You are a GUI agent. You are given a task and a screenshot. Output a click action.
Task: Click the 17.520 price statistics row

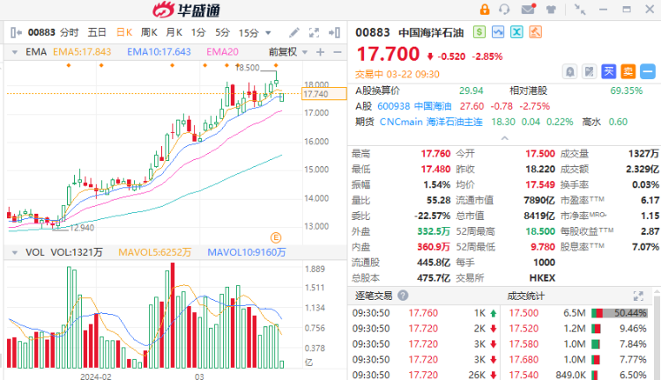tap(578, 329)
